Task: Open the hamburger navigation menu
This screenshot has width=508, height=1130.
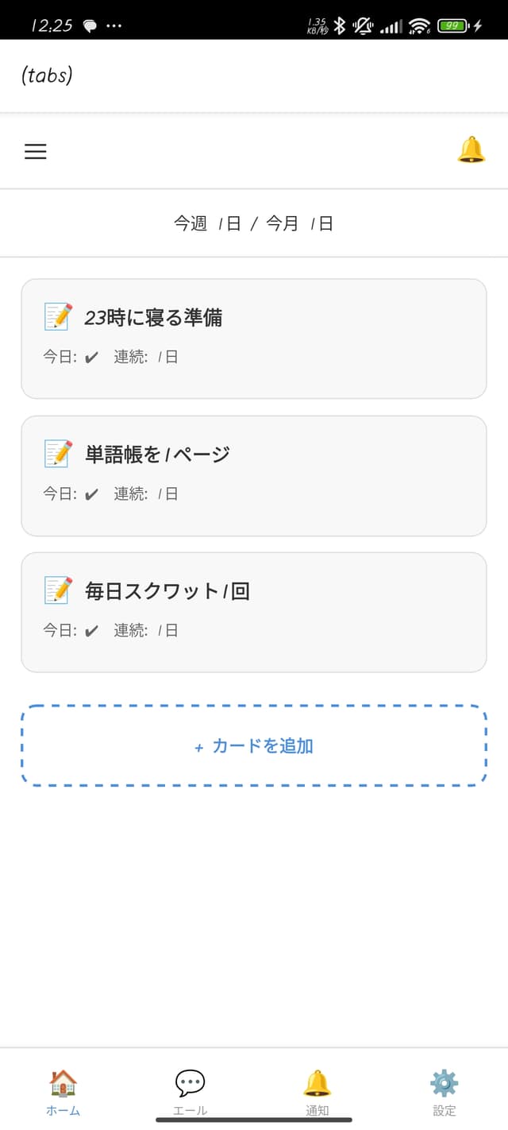Action: pyautogui.click(x=35, y=151)
